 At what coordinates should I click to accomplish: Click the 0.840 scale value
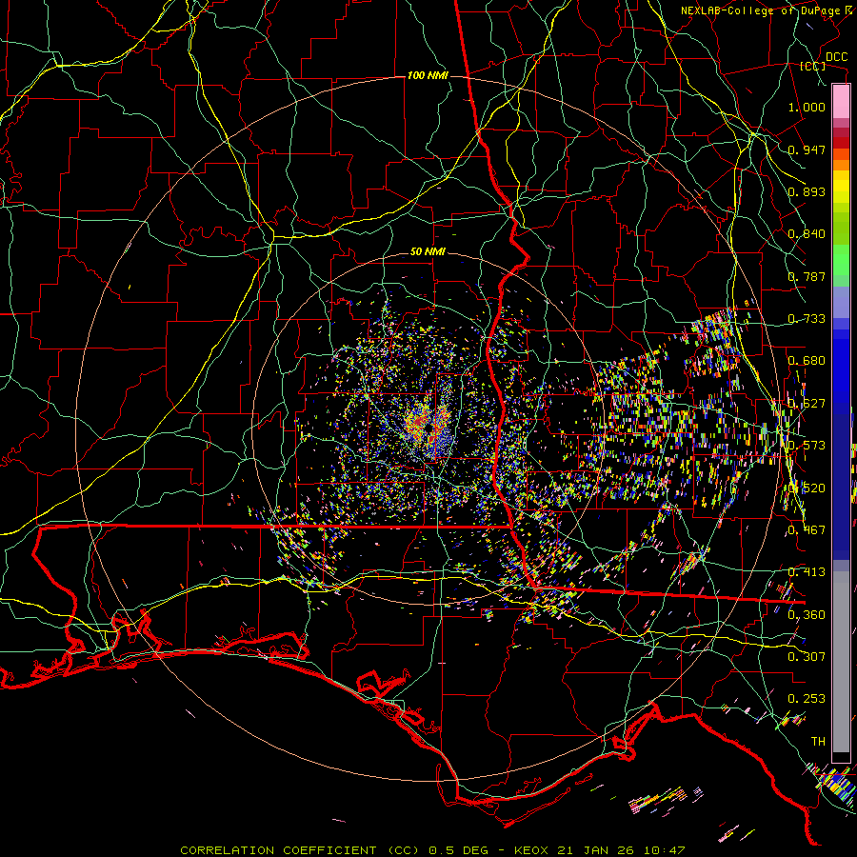click(x=807, y=234)
